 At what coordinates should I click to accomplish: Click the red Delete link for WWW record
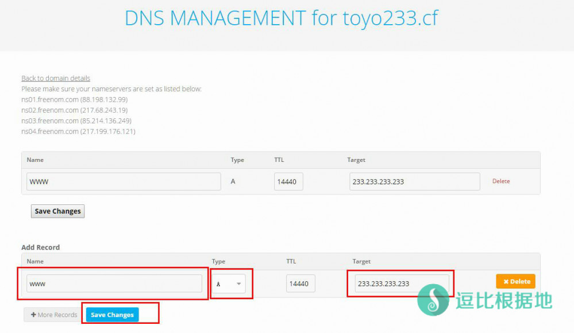click(501, 181)
